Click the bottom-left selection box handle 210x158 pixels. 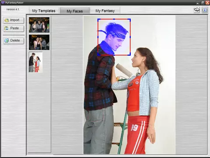(x=99, y=54)
